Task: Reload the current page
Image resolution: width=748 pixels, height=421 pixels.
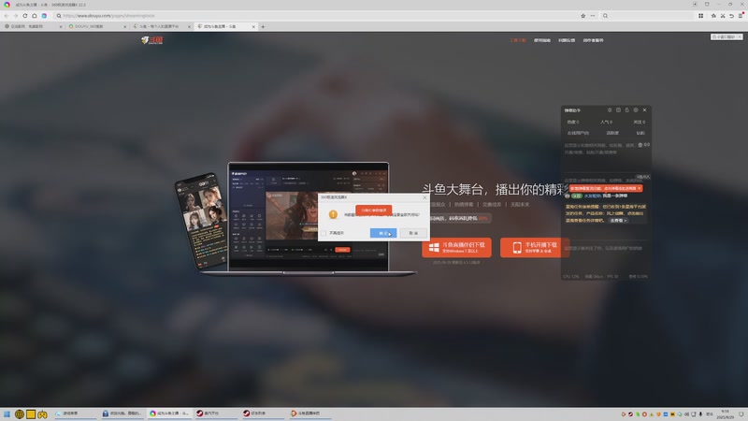Action: pyautogui.click(x=25, y=16)
